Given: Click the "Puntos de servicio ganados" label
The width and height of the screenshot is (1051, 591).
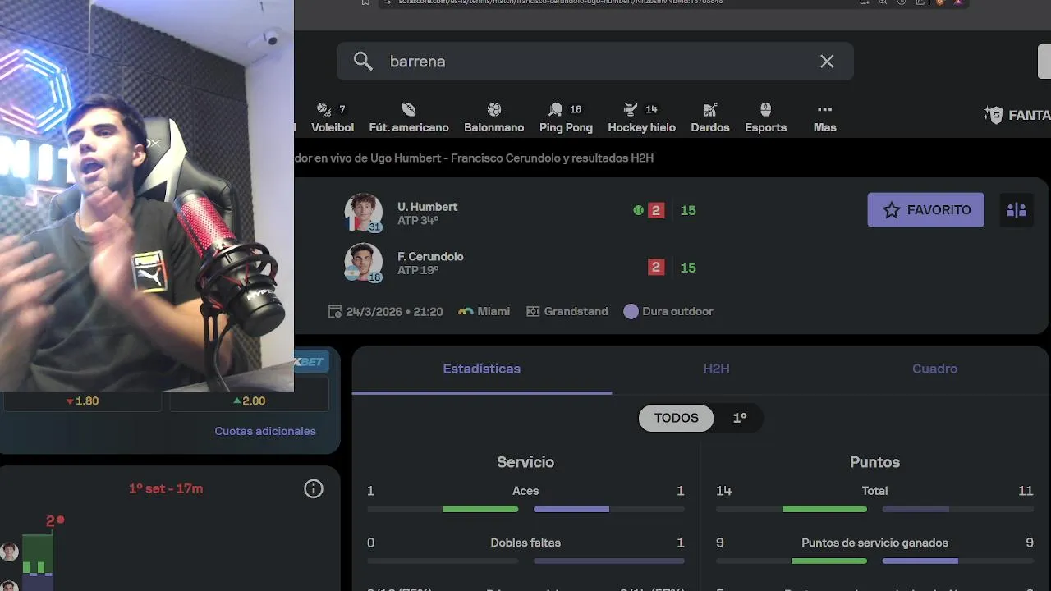Looking at the screenshot, I should pyautogui.click(x=874, y=543).
